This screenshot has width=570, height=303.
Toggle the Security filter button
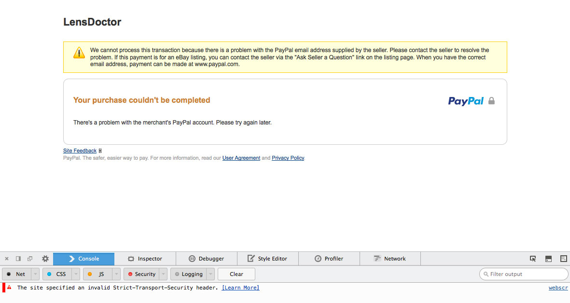point(141,274)
